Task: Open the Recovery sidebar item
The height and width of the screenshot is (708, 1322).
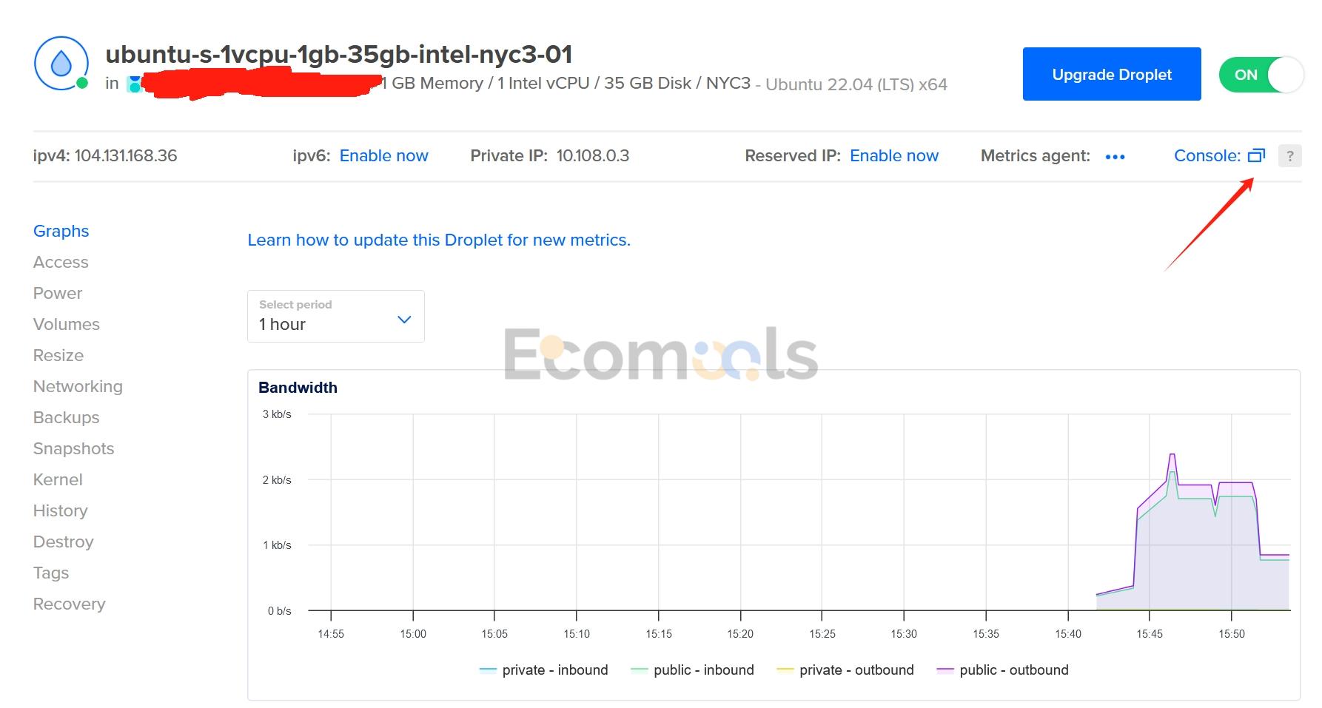Action: click(x=70, y=604)
